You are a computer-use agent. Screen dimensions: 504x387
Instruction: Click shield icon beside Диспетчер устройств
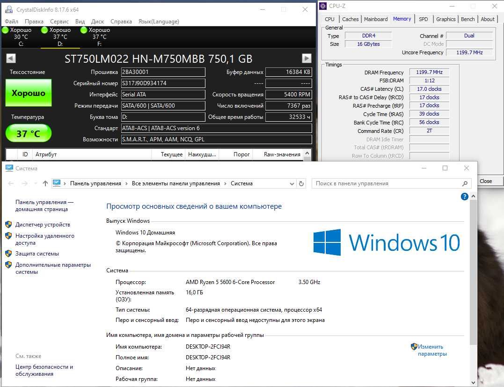(x=9, y=224)
